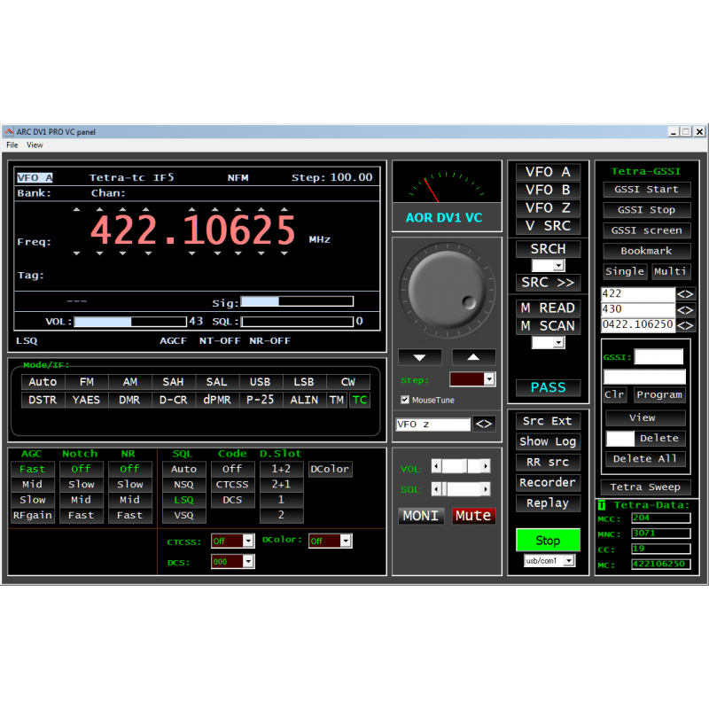Click the VFO z text field
709x709 pixels.
[432, 425]
